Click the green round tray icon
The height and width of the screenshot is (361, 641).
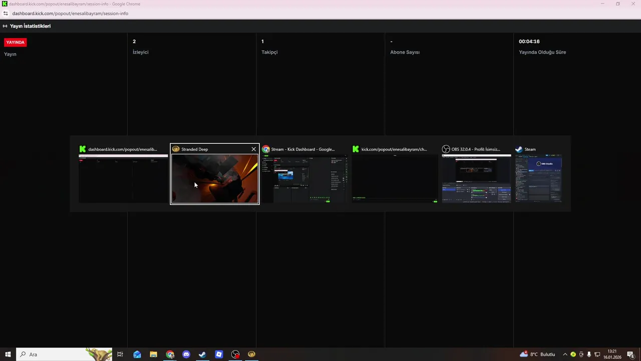click(x=573, y=354)
